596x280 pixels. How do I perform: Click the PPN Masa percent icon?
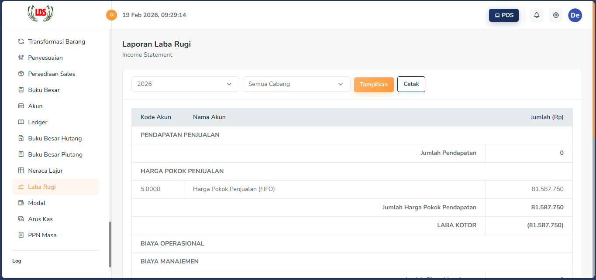[x=21, y=235]
